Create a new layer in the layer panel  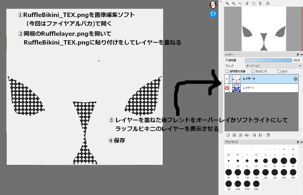click(228, 135)
